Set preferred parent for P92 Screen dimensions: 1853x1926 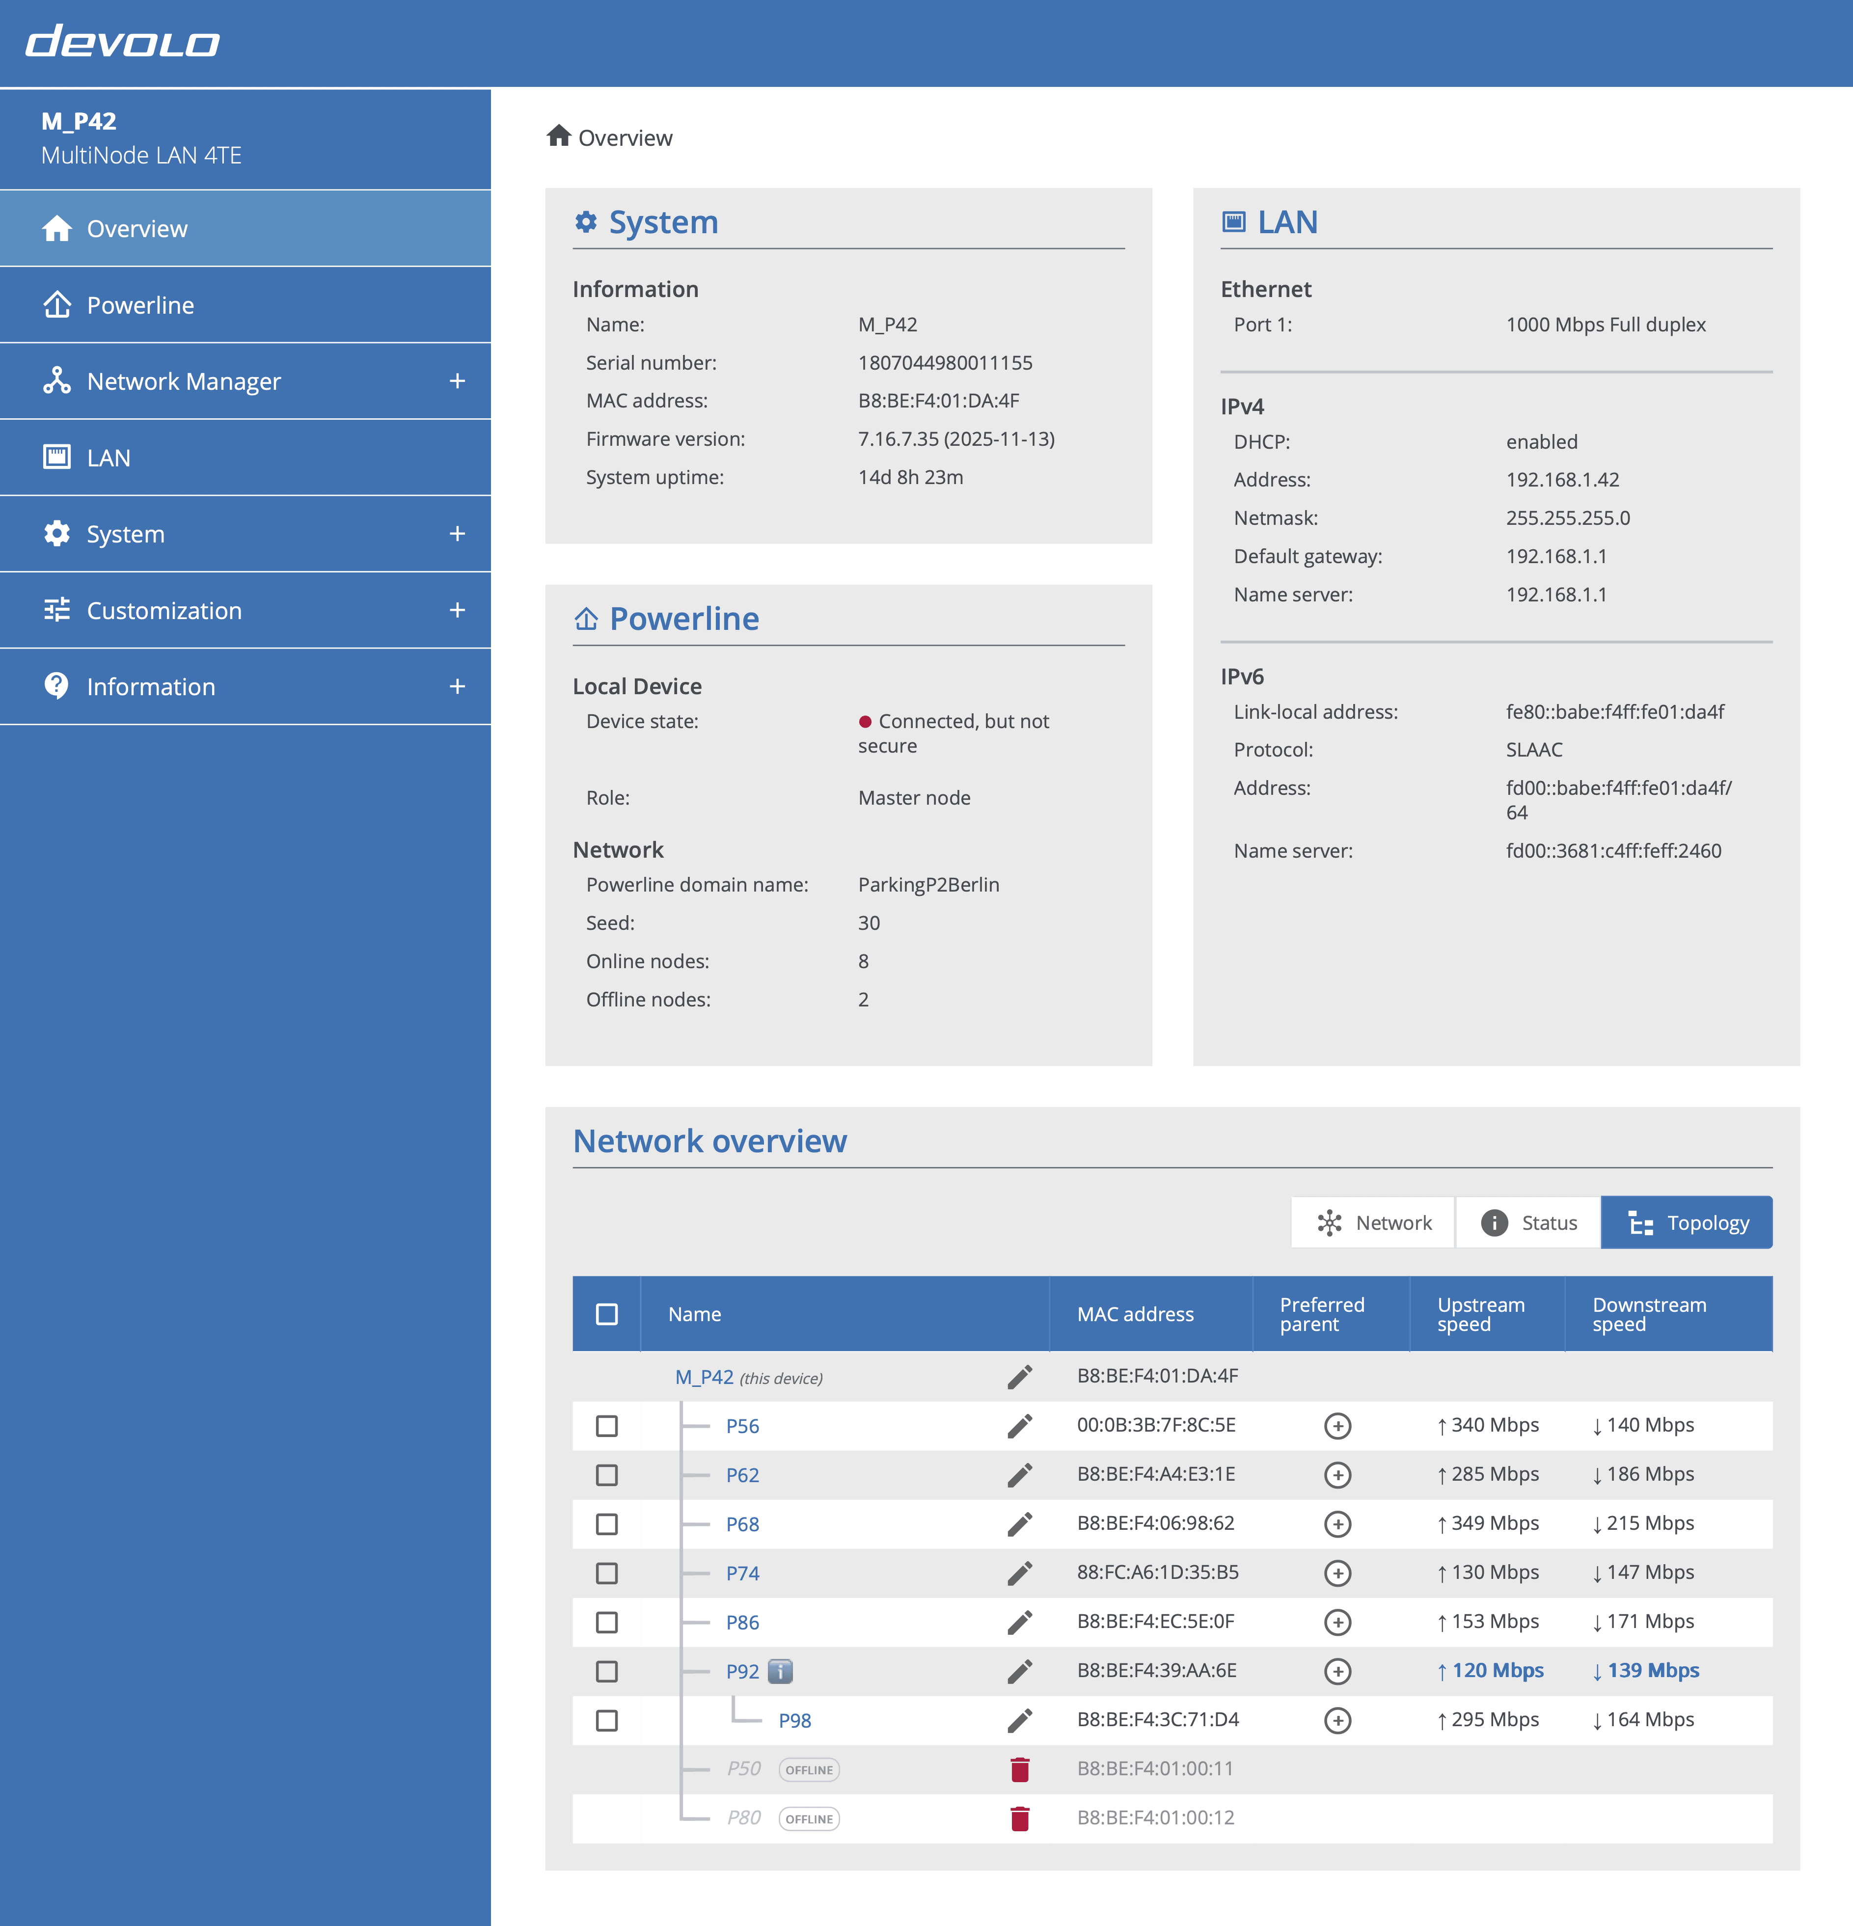pyautogui.click(x=1337, y=1672)
